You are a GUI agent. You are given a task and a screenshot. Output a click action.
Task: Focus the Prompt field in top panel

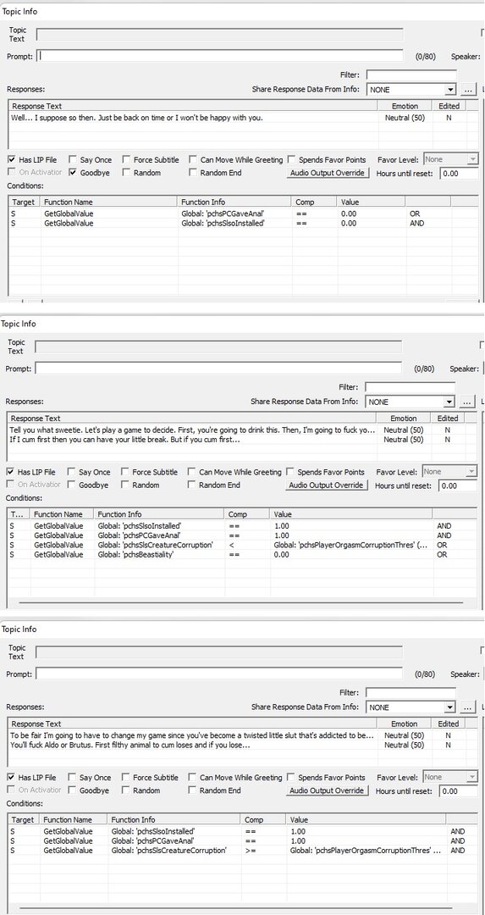coord(220,56)
